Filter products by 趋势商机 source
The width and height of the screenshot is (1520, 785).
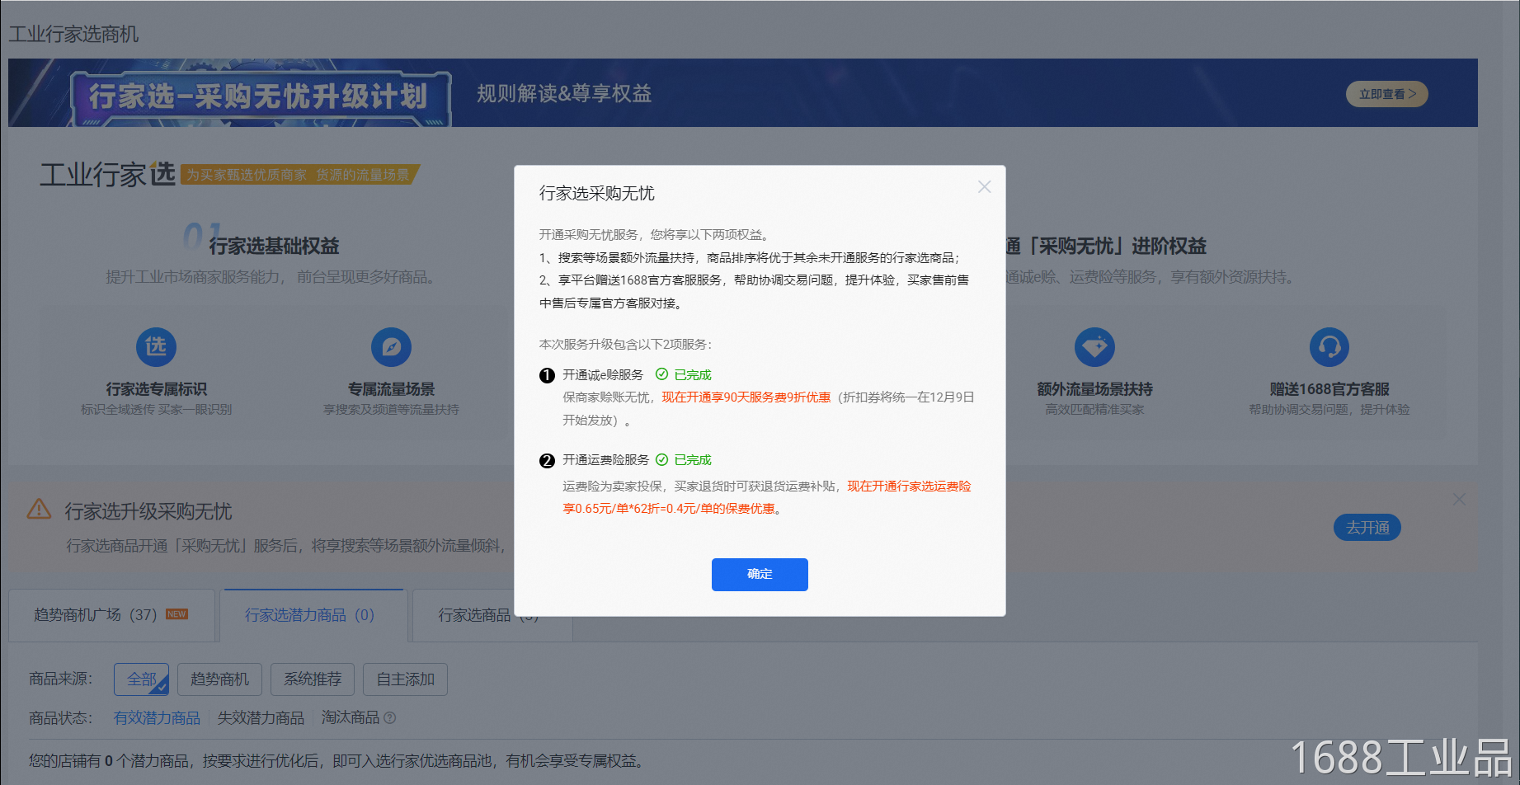click(x=219, y=679)
